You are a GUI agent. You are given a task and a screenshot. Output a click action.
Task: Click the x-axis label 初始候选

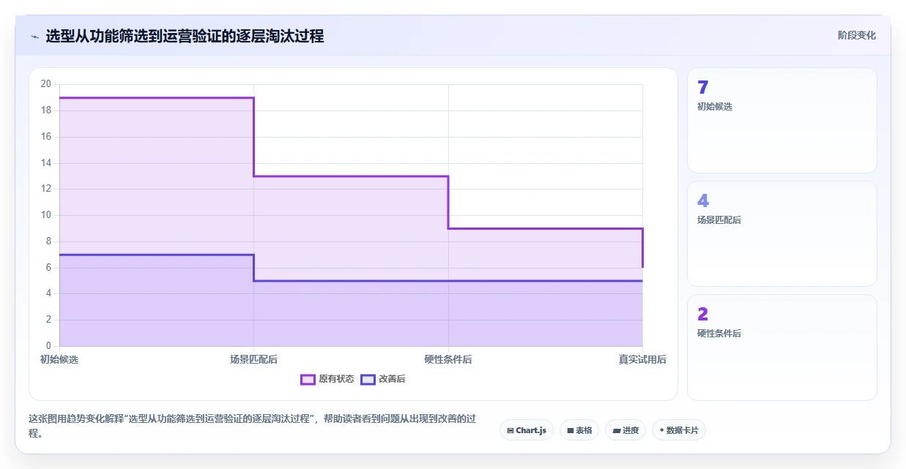coord(59,359)
